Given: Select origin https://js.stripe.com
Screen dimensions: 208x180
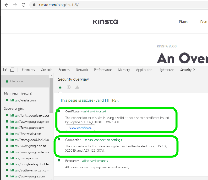Looking at the screenshot, I should 24,158.
